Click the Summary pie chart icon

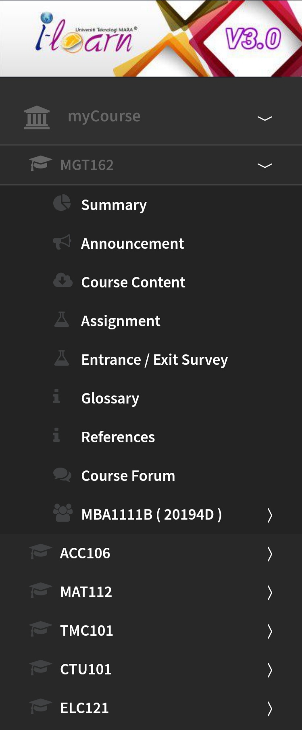pos(62,203)
